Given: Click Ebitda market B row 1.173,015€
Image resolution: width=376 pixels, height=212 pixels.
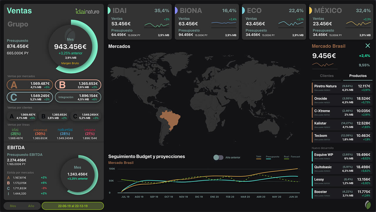Looking at the screenshot, I should 27,183.
